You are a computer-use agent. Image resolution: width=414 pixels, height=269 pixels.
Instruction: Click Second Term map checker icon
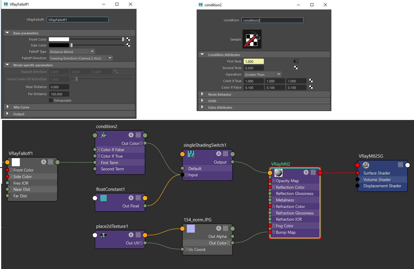[x=296, y=68]
